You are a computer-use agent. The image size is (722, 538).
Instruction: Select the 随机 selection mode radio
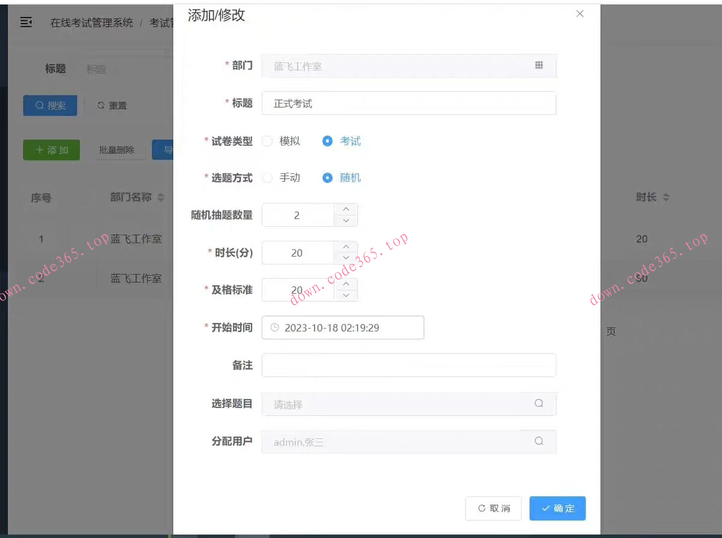pyautogui.click(x=327, y=178)
